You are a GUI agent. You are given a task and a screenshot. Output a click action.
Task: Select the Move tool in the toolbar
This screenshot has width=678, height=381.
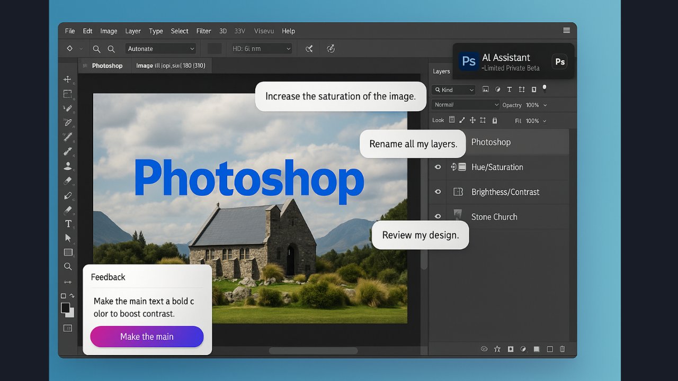(67, 79)
